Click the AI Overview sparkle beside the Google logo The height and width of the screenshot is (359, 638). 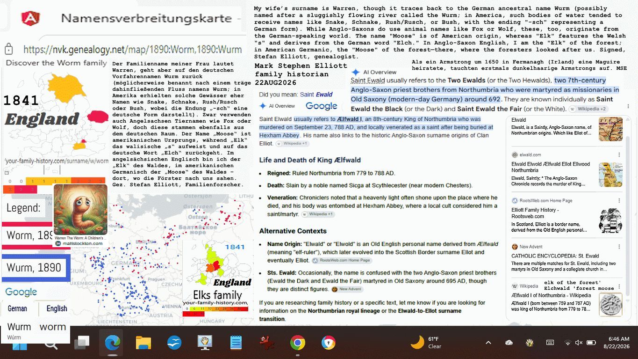tap(263, 106)
